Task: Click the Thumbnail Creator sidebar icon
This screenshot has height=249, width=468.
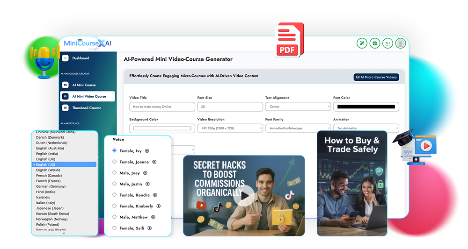Action: (x=66, y=108)
